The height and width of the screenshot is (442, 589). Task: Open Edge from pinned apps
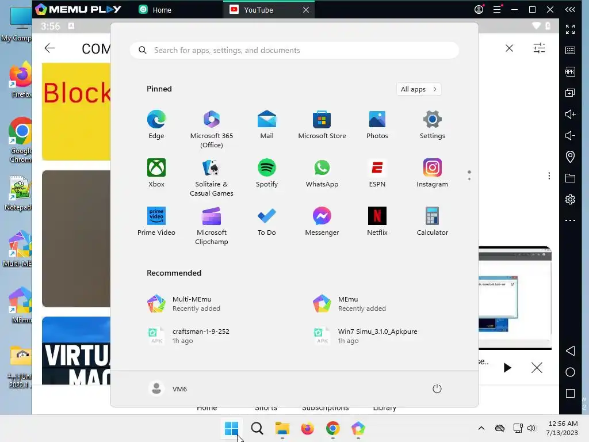156,125
